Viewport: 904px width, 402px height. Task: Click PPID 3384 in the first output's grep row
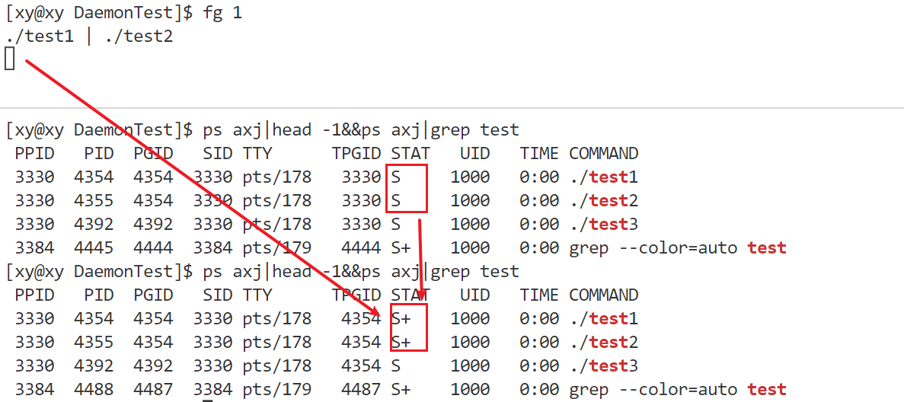34,248
